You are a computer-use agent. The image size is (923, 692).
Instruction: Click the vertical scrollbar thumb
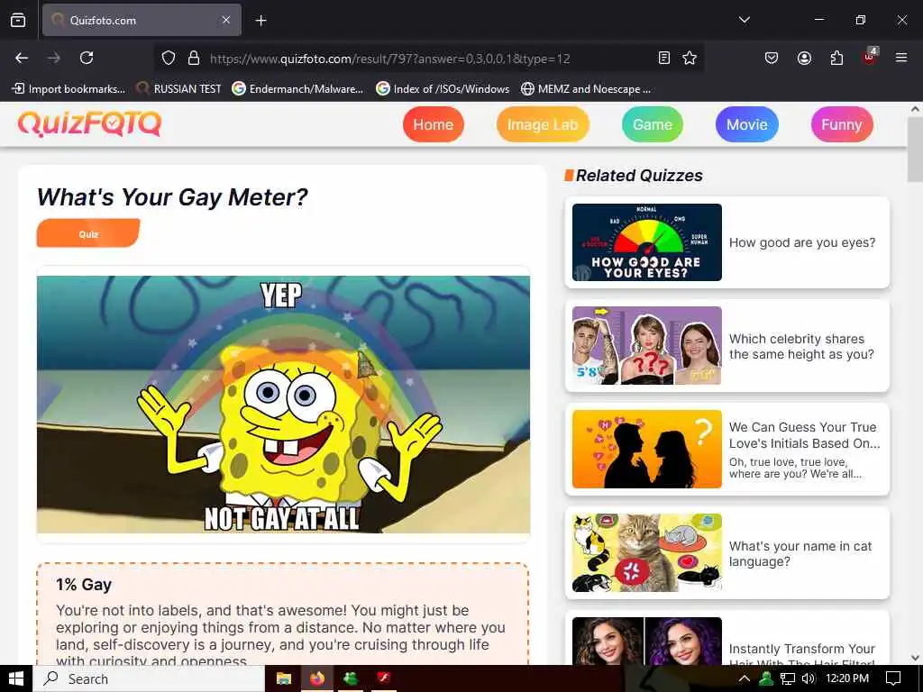(915, 150)
